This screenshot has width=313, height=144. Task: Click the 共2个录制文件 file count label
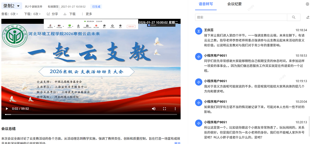34,7
